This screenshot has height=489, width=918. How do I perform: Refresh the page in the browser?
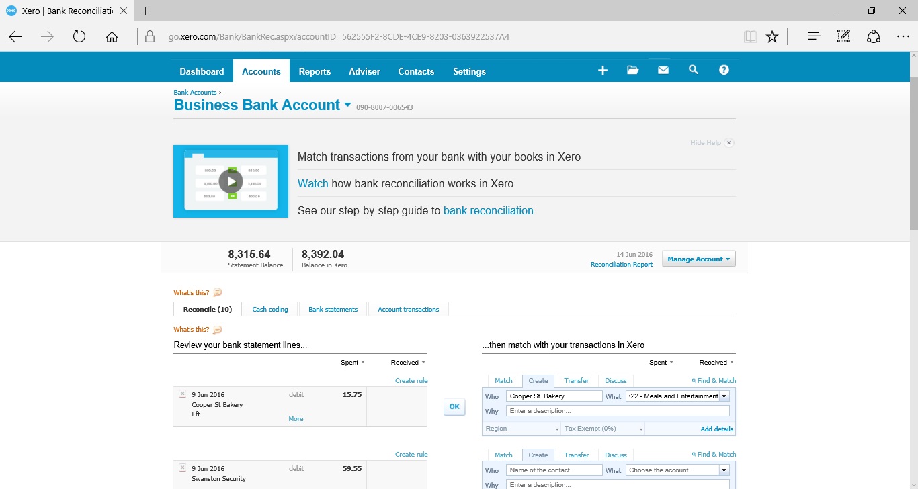[x=79, y=36]
